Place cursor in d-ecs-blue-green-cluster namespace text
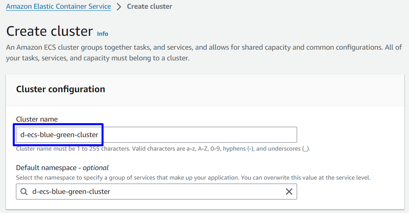This screenshot has width=409, height=213. click(x=71, y=192)
